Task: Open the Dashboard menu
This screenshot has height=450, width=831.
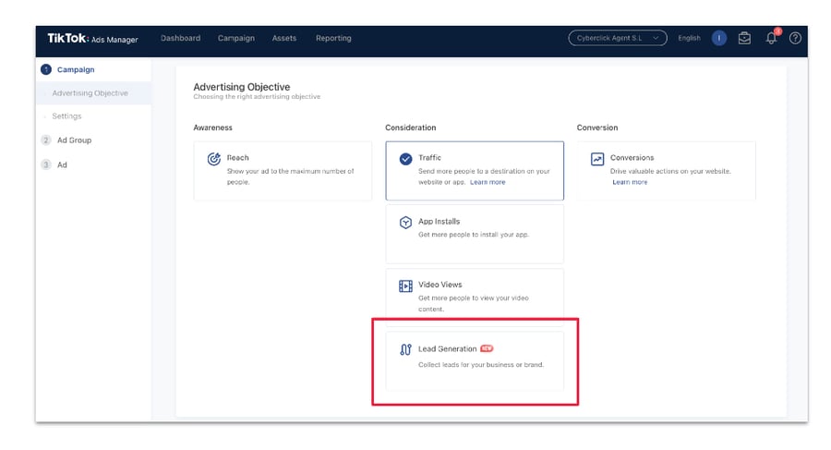Action: [181, 38]
